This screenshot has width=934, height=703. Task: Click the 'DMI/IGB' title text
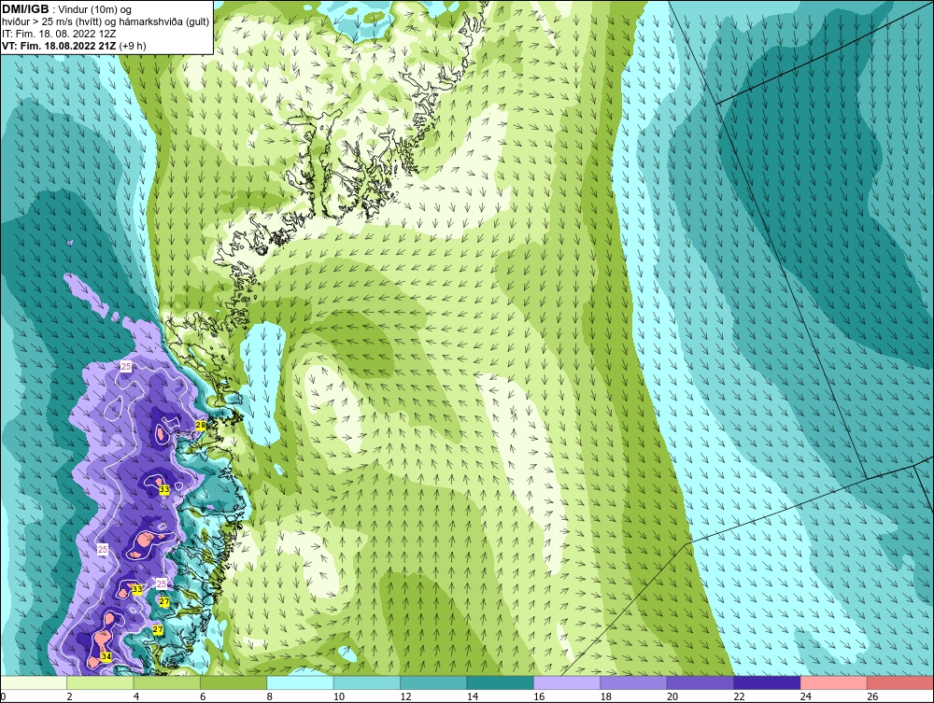25,9
